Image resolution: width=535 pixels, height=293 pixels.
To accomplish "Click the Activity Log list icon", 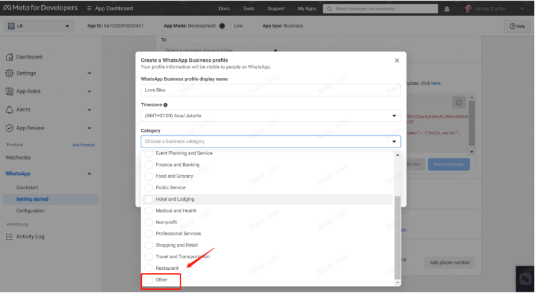I will tap(9, 236).
